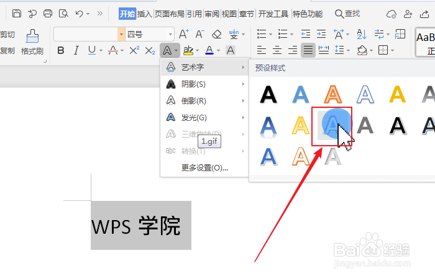Image resolution: width=435 pixels, height=279 pixels.
Task: Click the clear formatting eraser icon
Action: (x=216, y=34)
